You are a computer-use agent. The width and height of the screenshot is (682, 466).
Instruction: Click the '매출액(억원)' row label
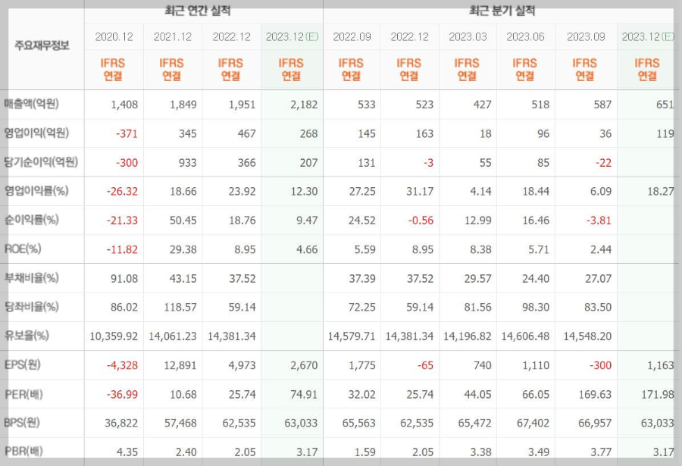[31, 104]
